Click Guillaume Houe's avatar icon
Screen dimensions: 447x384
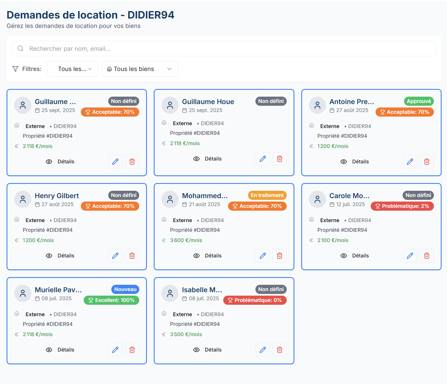point(170,105)
